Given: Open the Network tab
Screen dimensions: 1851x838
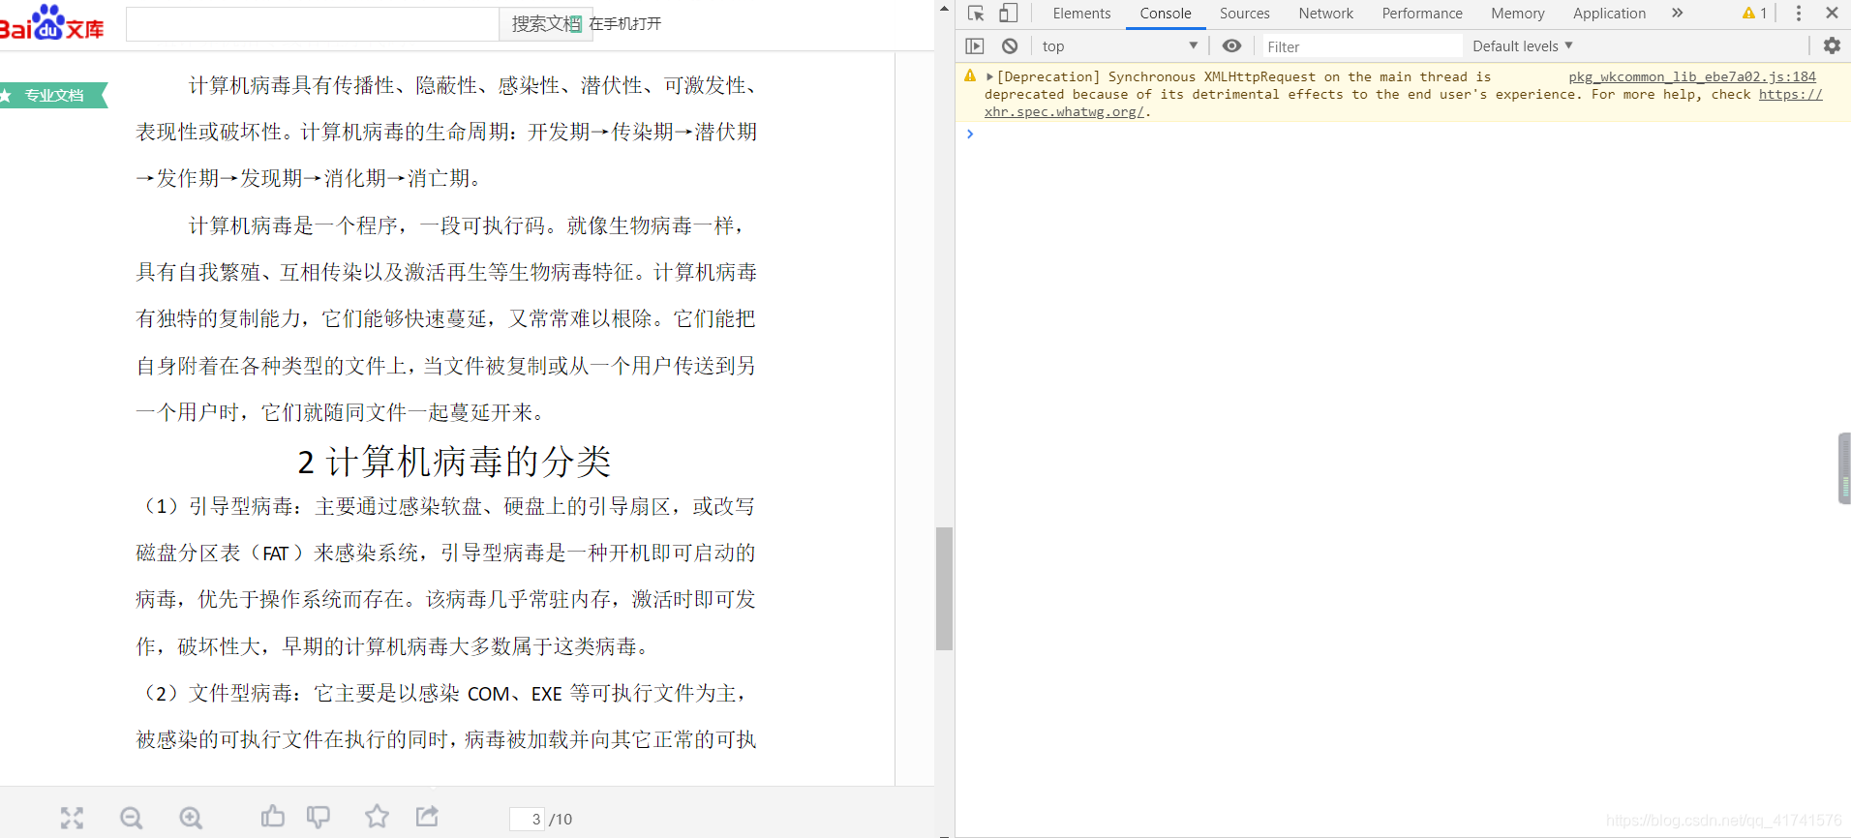Looking at the screenshot, I should pyautogui.click(x=1325, y=14).
